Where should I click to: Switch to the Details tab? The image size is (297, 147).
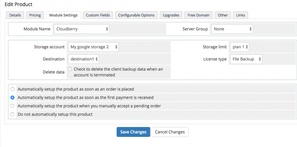[x=15, y=15]
